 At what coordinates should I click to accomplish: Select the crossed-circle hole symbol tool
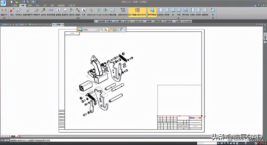(x=113, y=10)
